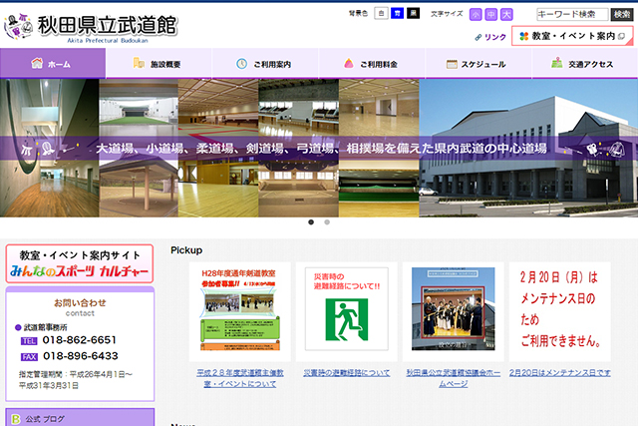638x426 pixels.
Task: Open link 秋田県公立武道館協議会ホームページ
Action: tap(454, 378)
